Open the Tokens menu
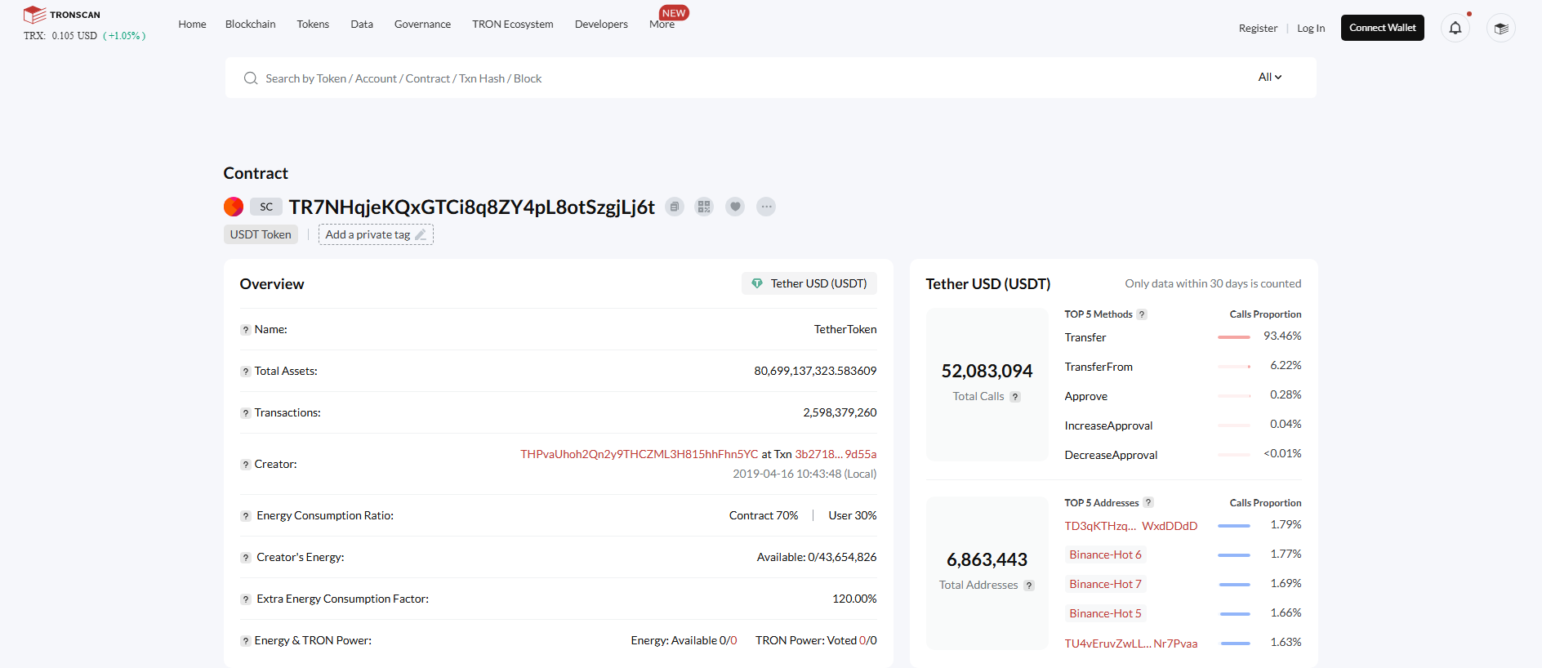The image size is (1542, 668). click(313, 24)
